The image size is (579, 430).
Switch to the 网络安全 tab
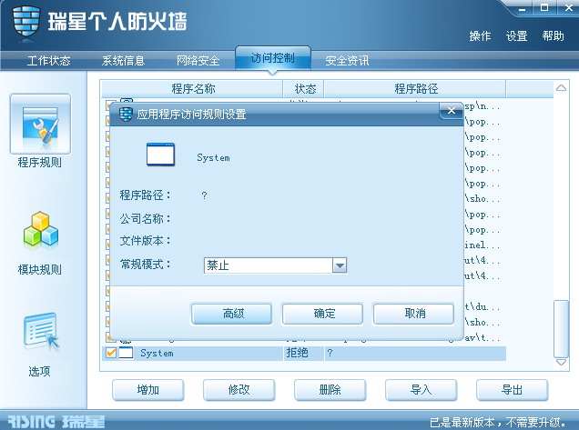198,61
